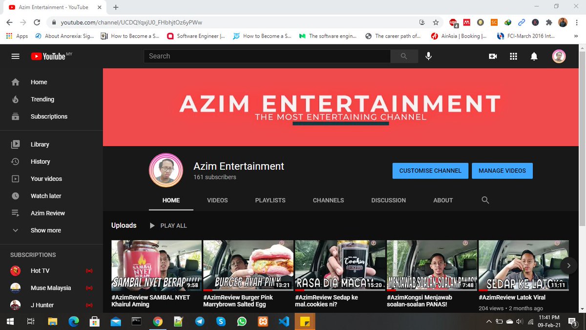Viewport: 586px width, 330px height.
Task: Open the PLAYLISTS tab
Action: [270, 200]
